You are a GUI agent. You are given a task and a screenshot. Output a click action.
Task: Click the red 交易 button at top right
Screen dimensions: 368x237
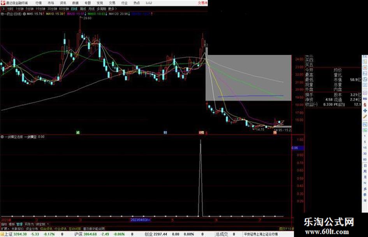tap(202, 3)
